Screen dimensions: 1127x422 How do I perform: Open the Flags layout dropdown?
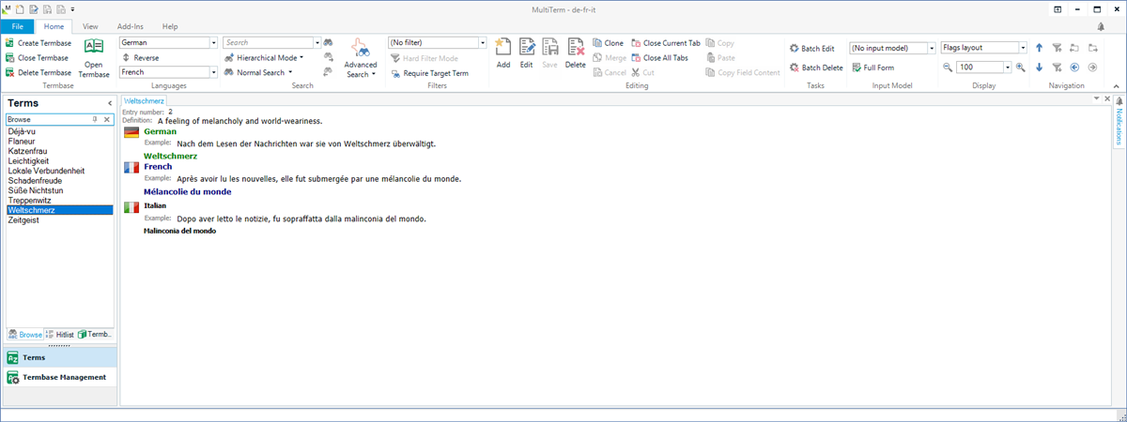point(1022,48)
